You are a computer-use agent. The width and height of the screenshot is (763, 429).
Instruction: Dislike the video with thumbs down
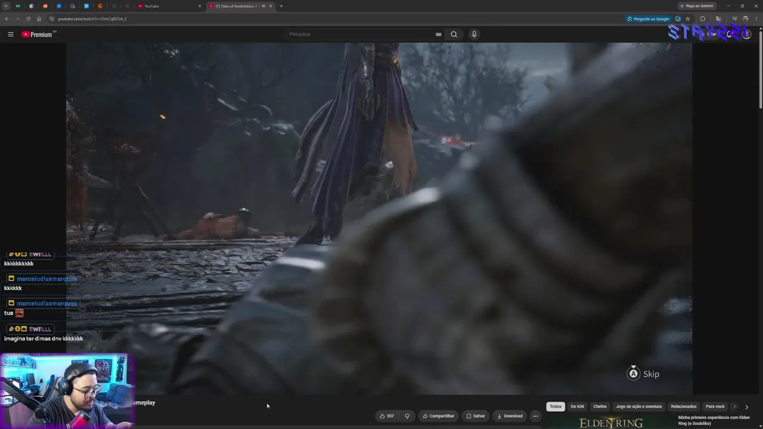407,416
